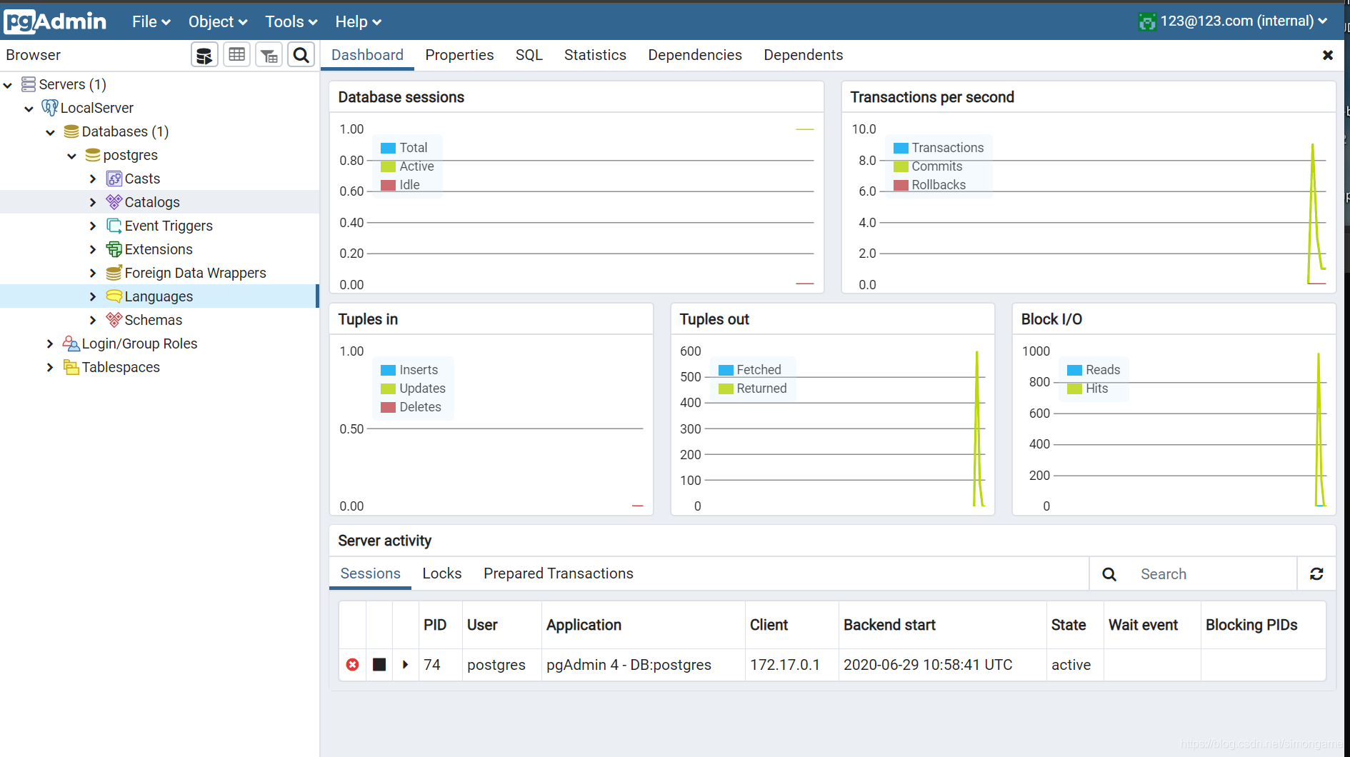Image resolution: width=1350 pixels, height=757 pixels.
Task: Switch to the Dependents tab
Action: [804, 55]
